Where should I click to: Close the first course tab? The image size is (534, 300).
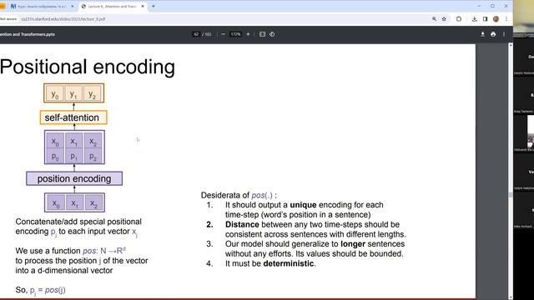[x=73, y=6]
